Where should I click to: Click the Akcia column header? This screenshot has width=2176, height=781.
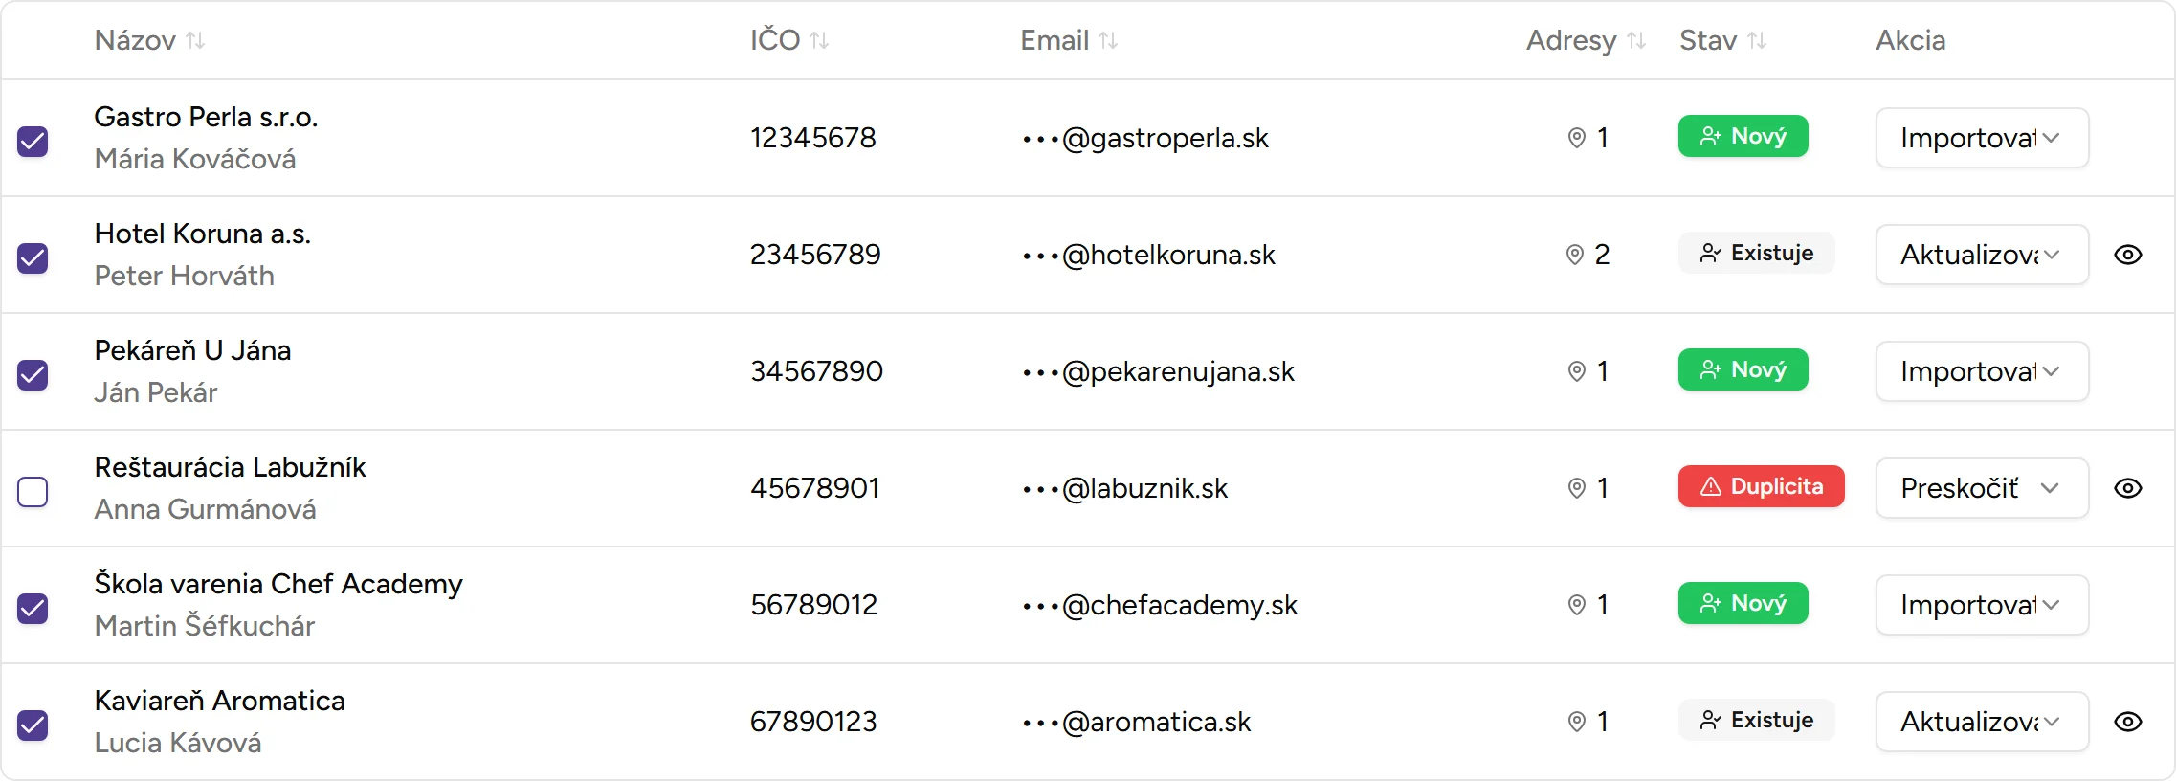tap(1910, 40)
